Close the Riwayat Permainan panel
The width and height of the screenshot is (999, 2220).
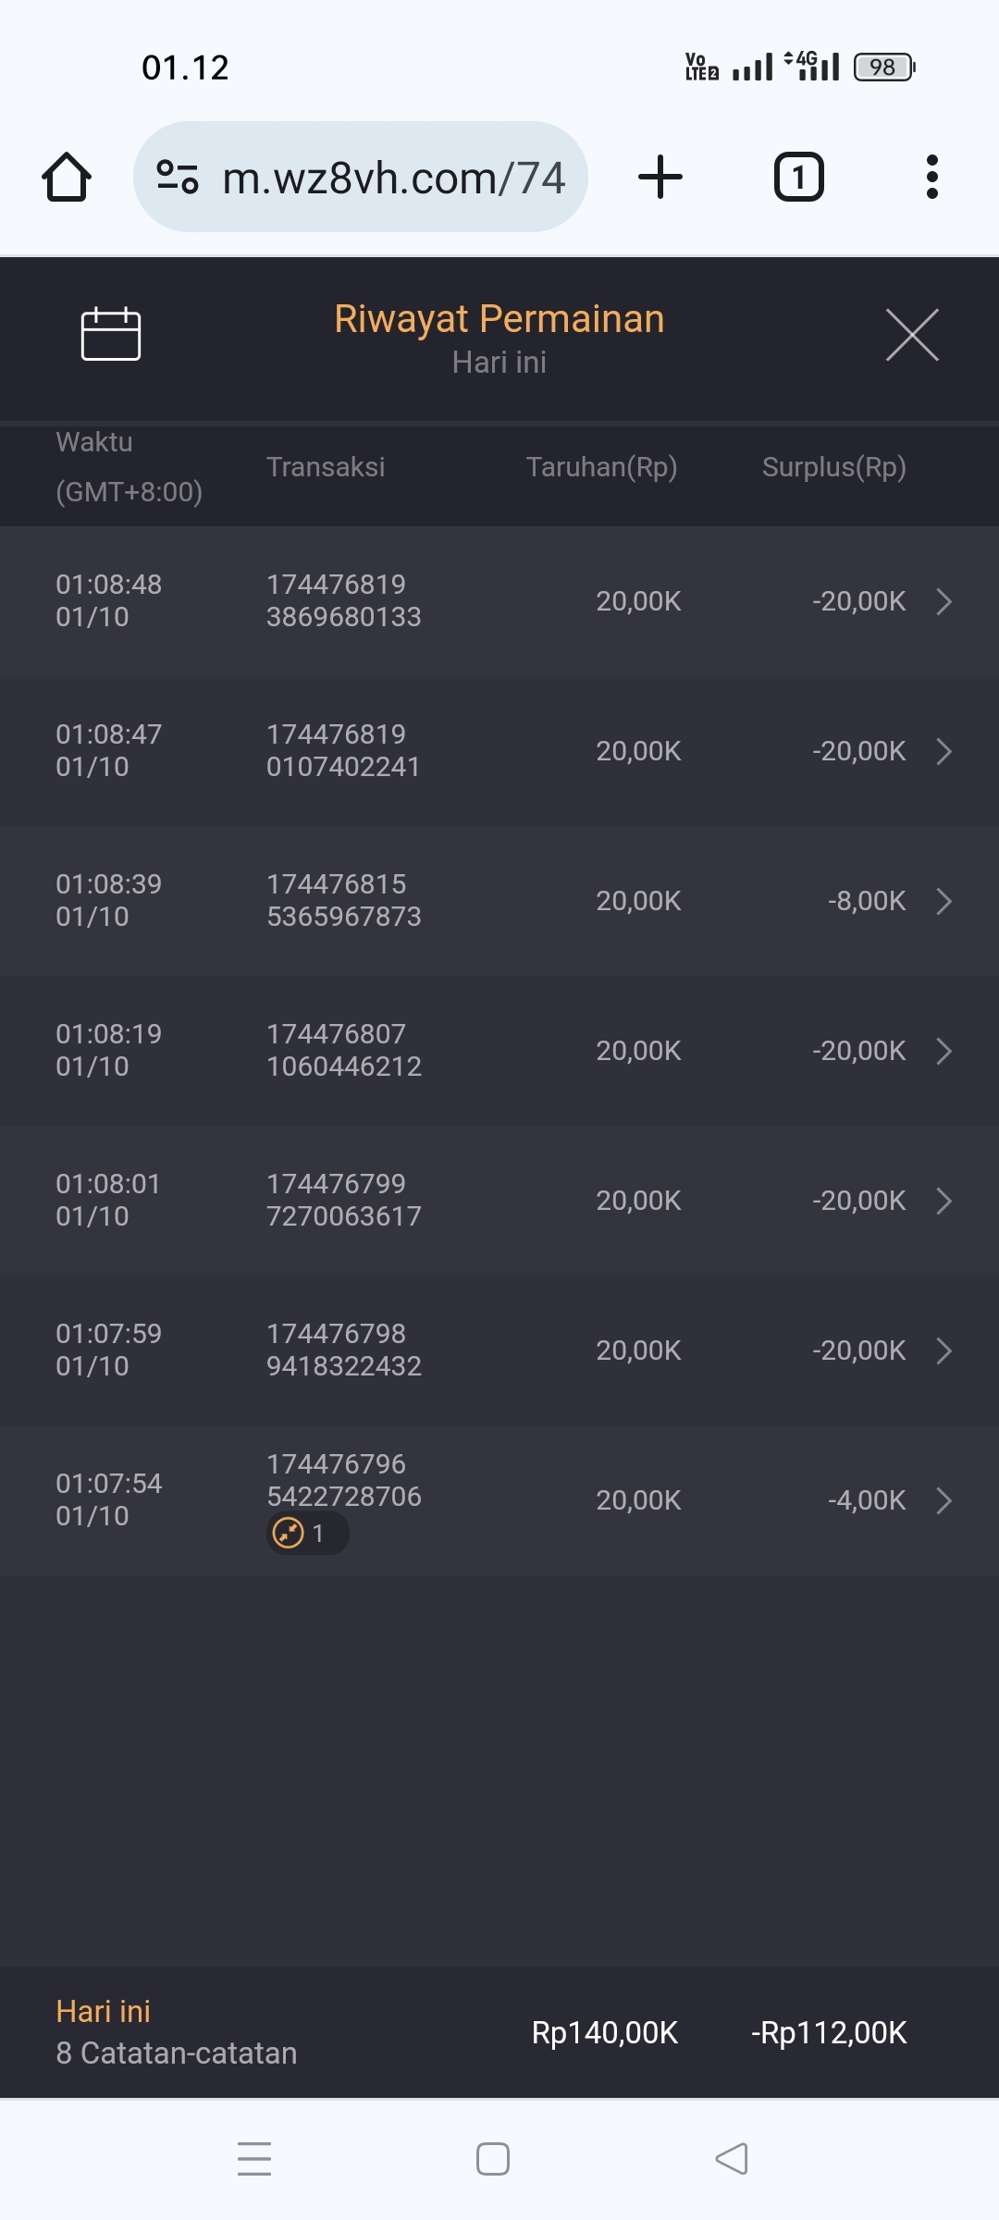912,335
